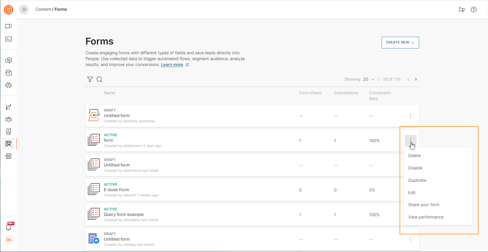Image resolution: width=488 pixels, height=252 pixels.
Task: Select Delete from the context menu
Action: [414, 156]
